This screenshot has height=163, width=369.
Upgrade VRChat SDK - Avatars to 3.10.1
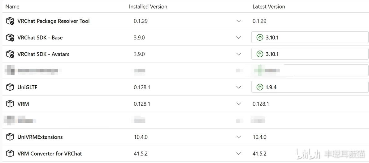310,54
